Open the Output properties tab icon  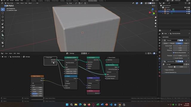click(x=160, y=40)
